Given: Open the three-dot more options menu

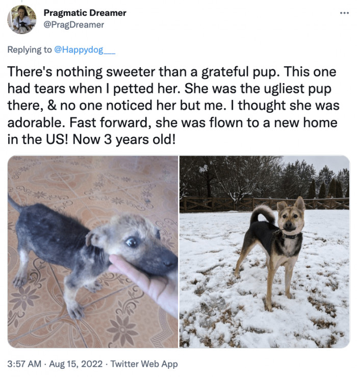Looking at the screenshot, I should [x=344, y=13].
